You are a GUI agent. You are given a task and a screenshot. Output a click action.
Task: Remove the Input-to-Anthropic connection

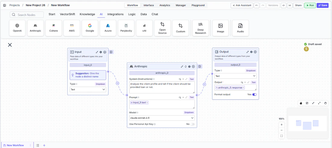tap(117, 83)
